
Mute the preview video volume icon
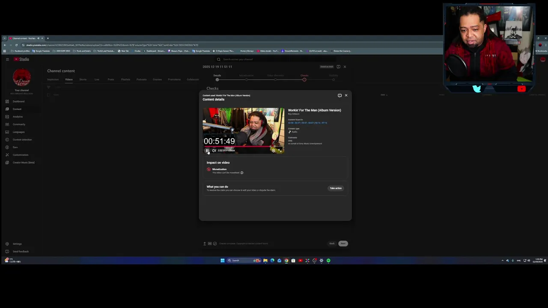pyautogui.click(x=214, y=151)
